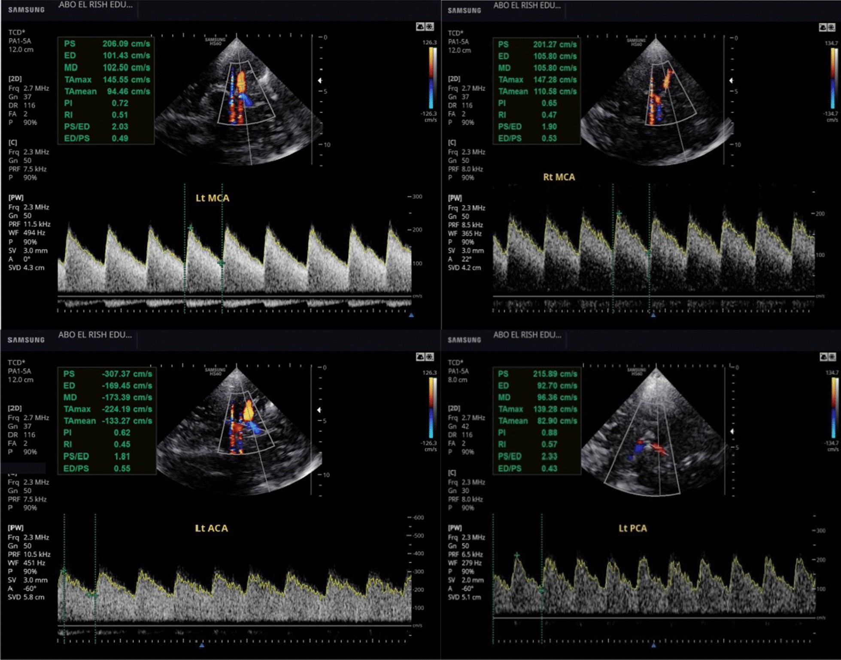Click the Rt MCA vessel label

(559, 177)
